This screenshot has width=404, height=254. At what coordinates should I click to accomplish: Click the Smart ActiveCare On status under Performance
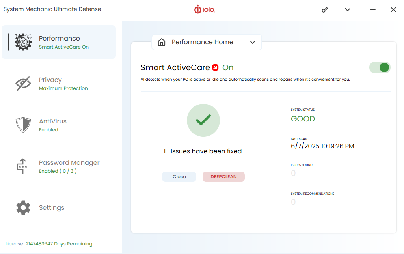point(63,47)
